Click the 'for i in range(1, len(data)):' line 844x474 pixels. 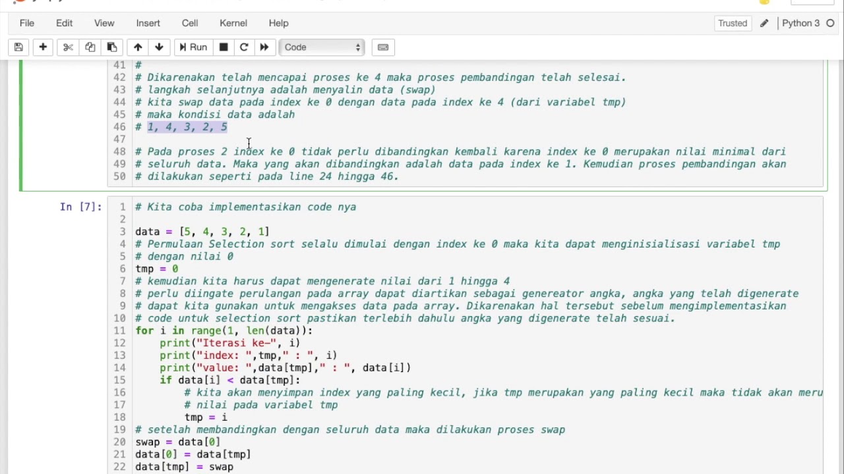(224, 330)
